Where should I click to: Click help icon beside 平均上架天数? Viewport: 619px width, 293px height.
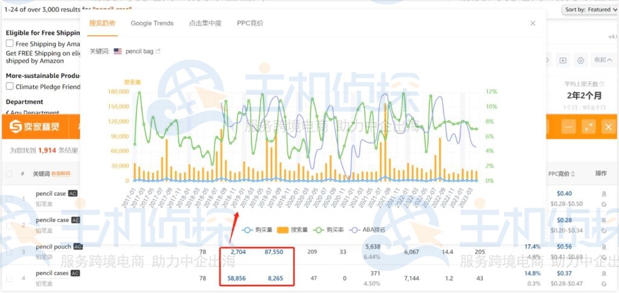point(601,84)
